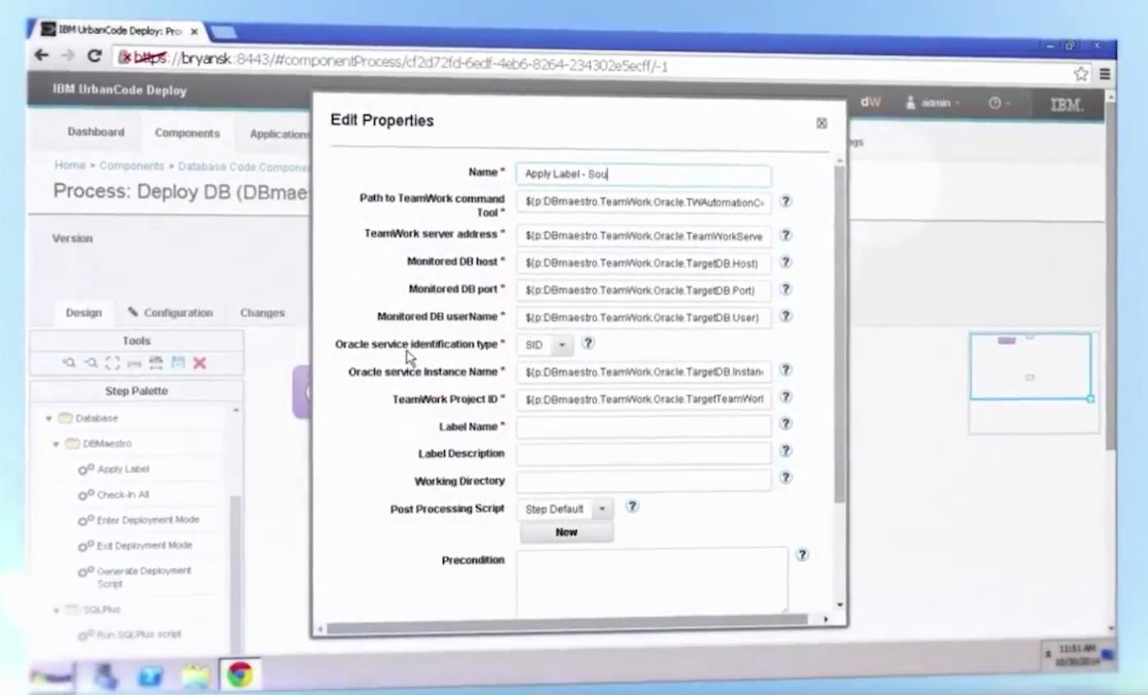The height and width of the screenshot is (695, 1148).
Task: Open help for TeamWork server address
Action: point(785,235)
